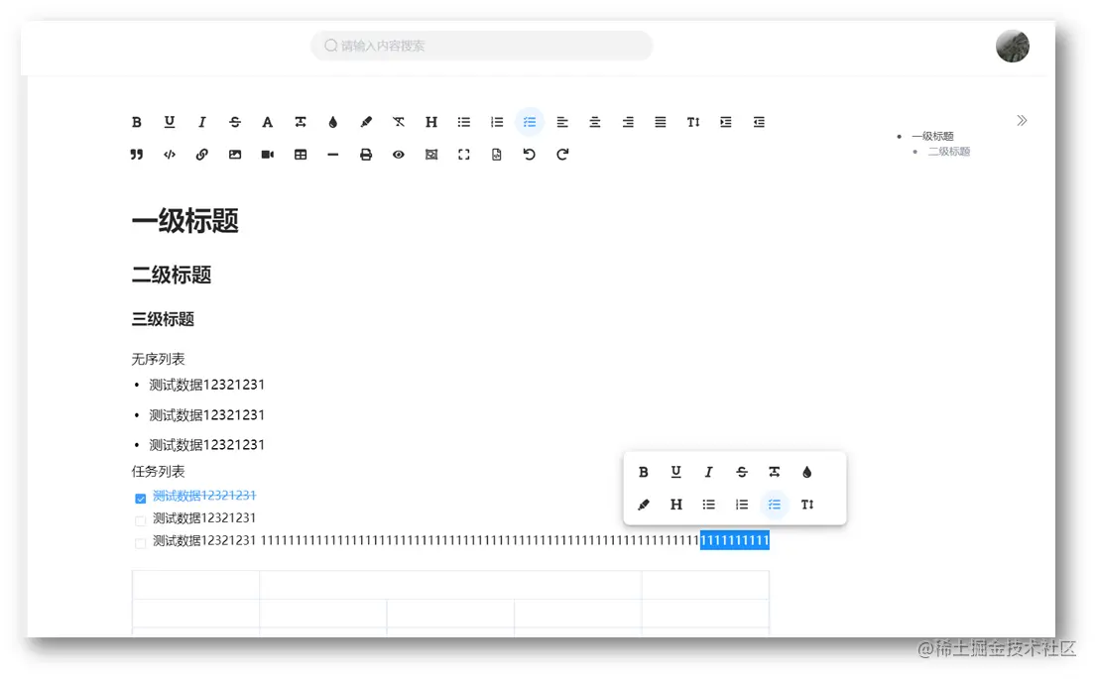Insert an image

pos(235,155)
